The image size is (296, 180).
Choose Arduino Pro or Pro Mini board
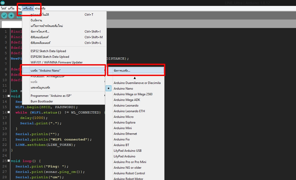pos(130,162)
